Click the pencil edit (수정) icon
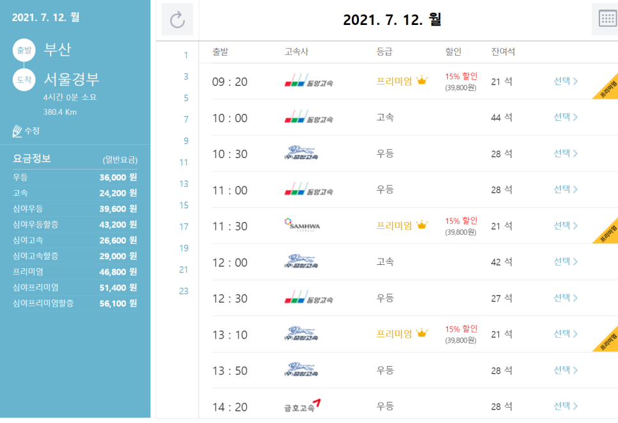Screen dimensions: 618x423 coord(17,131)
